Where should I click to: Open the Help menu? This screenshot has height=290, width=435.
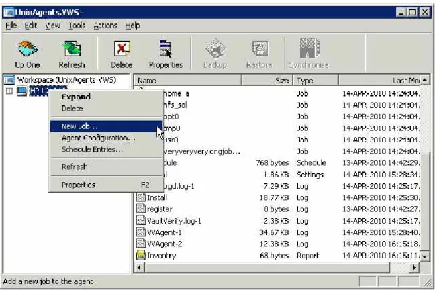click(x=132, y=26)
